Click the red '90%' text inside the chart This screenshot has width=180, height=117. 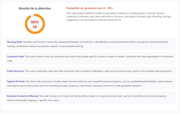coord(35,22)
